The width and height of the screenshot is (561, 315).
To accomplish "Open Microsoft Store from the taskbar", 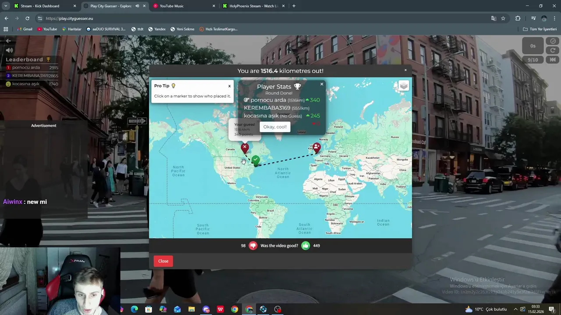I will click(x=149, y=309).
